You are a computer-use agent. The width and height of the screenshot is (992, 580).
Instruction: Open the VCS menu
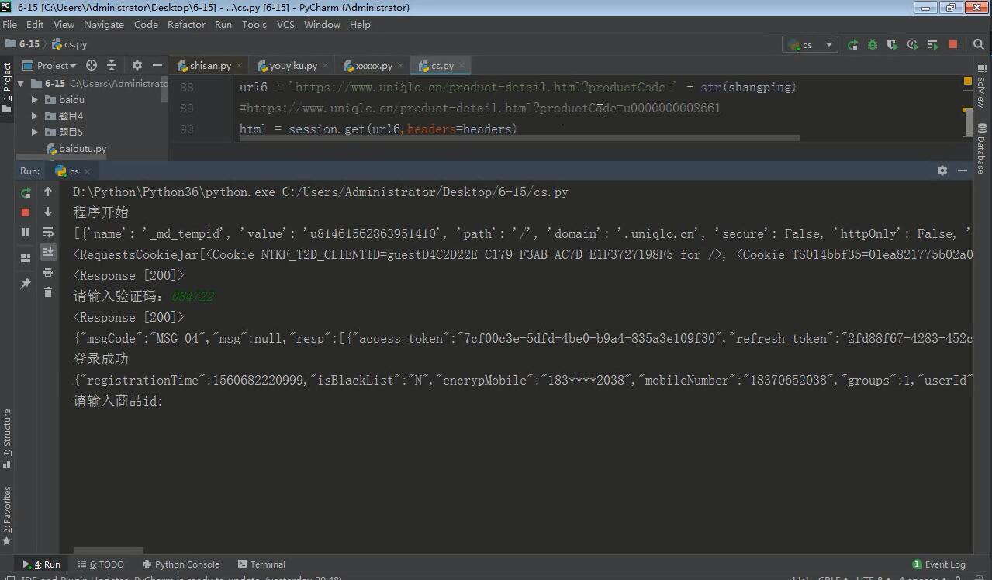(285, 25)
